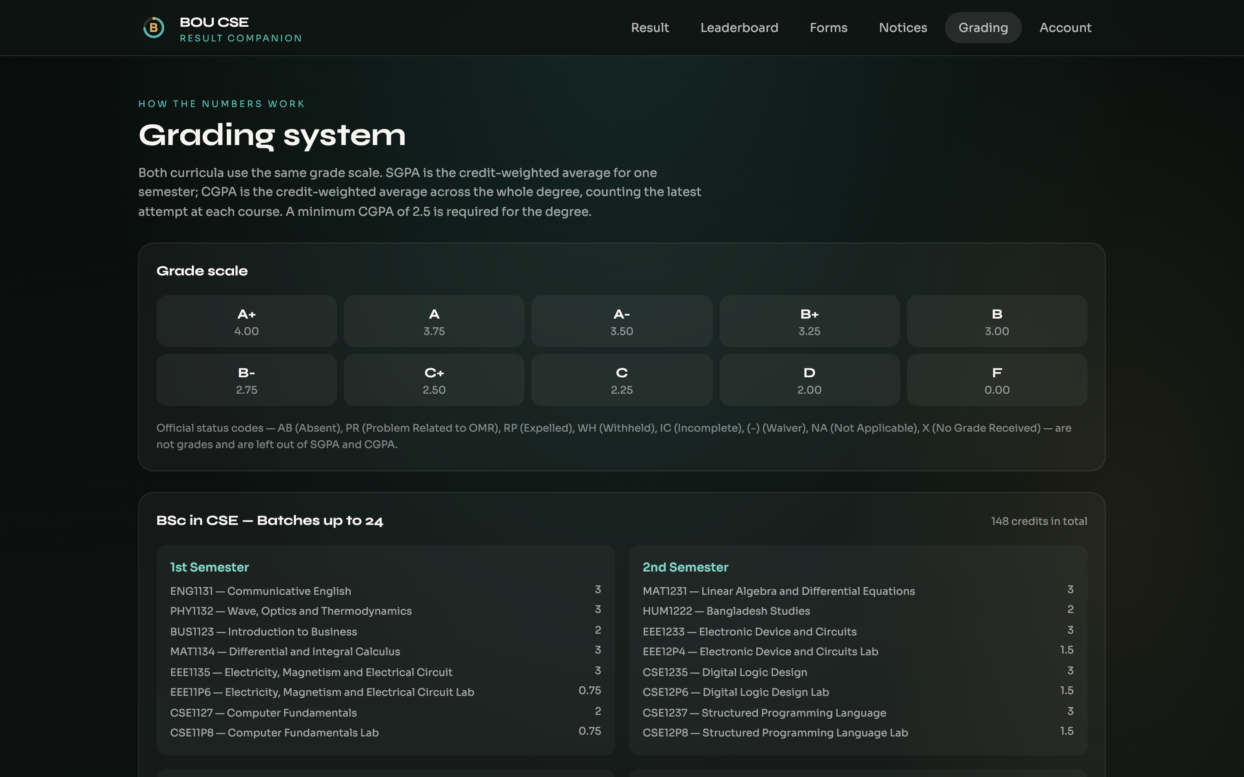
Task: Click the 2nd Semester heading
Action: click(685, 567)
